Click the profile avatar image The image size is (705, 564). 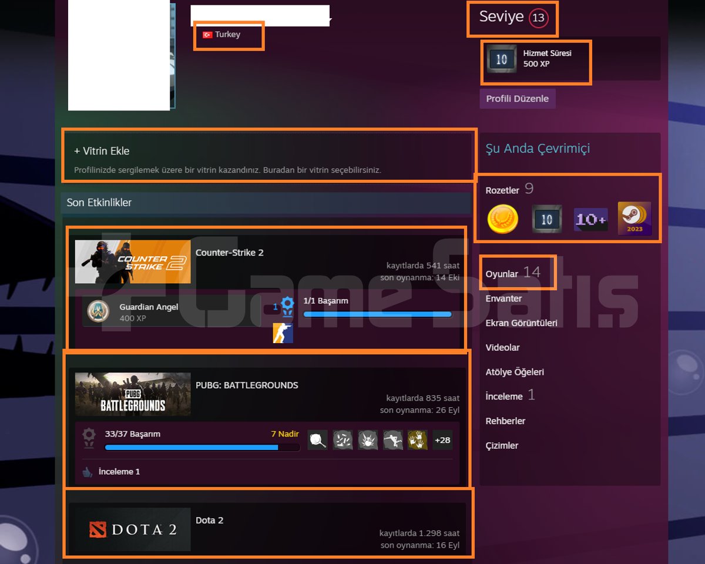(122, 55)
